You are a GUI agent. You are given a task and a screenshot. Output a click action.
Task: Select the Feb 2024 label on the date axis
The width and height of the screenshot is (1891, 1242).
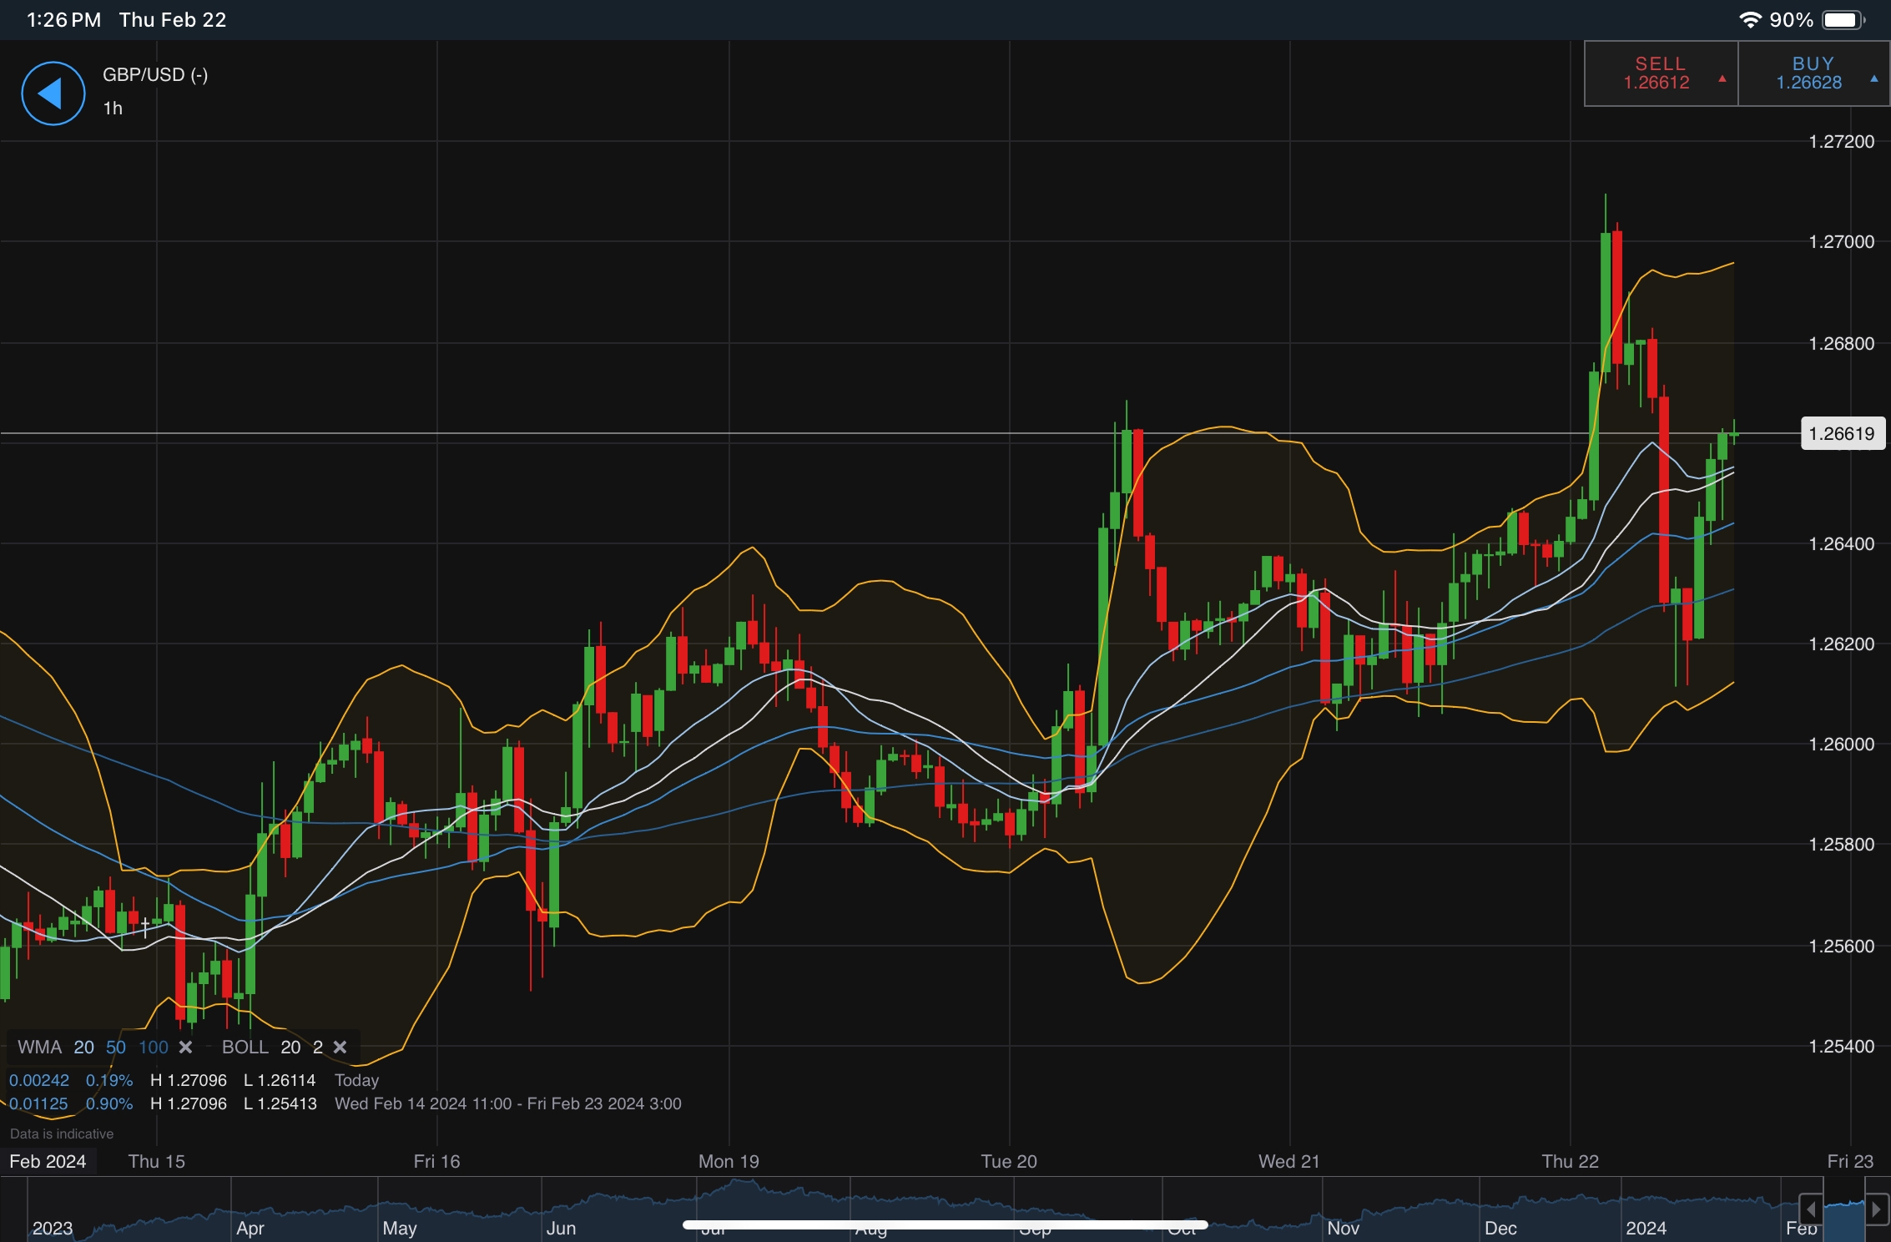click(x=48, y=1161)
